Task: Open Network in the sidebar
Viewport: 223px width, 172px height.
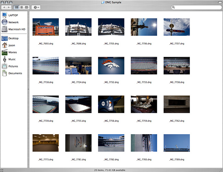Action: pos(13,22)
